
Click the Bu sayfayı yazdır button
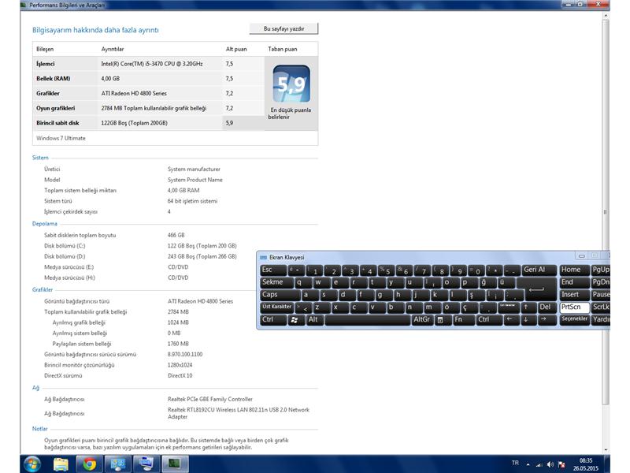[x=283, y=28]
